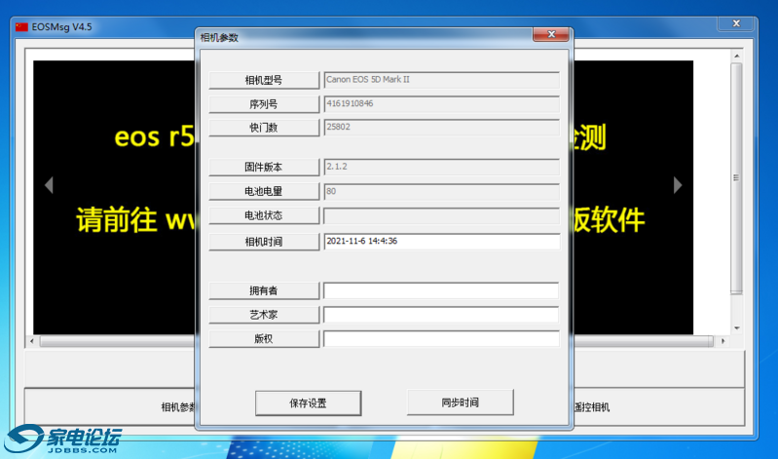Click the vertical scrollbar up arrow in EOSMsg
The image size is (778, 459).
tap(737, 57)
